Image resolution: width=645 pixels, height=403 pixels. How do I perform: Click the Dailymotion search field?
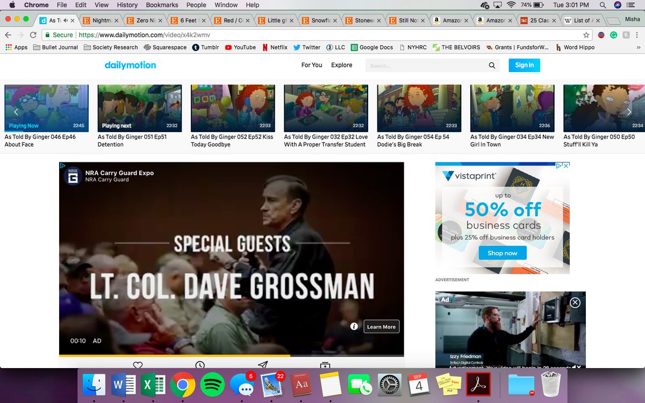pos(427,66)
